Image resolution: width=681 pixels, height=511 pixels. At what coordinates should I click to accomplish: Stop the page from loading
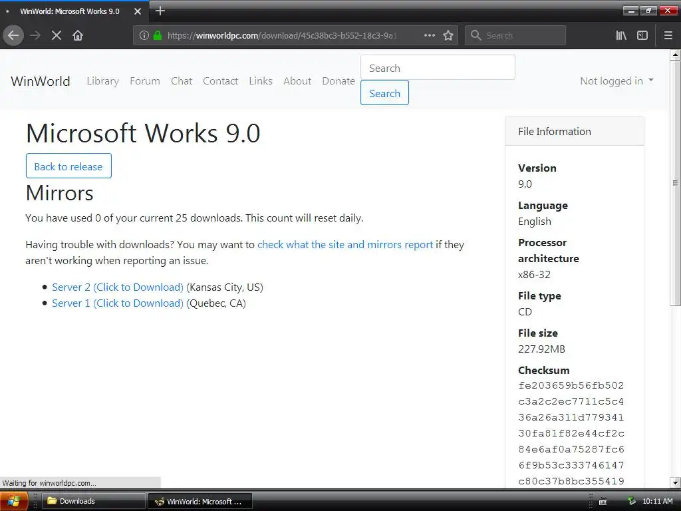[56, 35]
